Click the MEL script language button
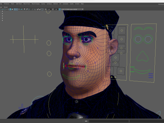This screenshot has width=164, height=123. tap(86, 121)
